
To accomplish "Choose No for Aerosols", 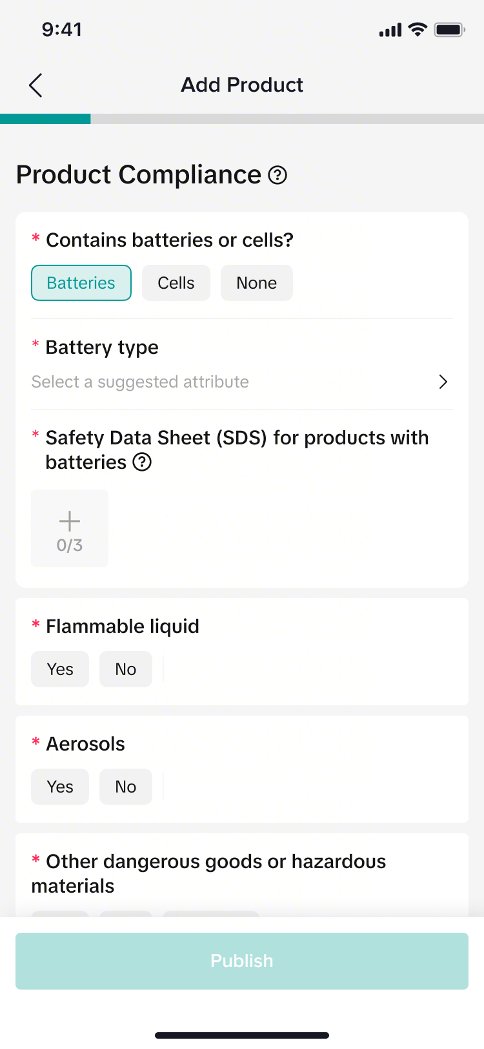I will click(126, 787).
